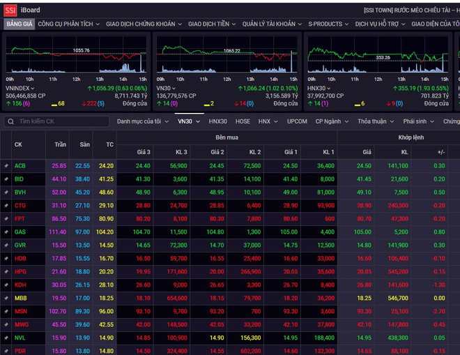
Task: Expand the Công cụ phân tích menu
Action: [x=68, y=24]
